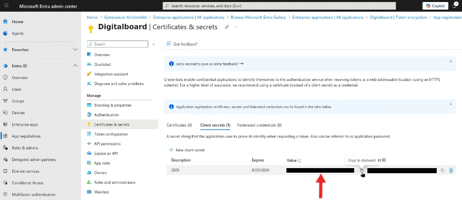Click Digitalboard | Token encryption breadcrumb

pyautogui.click(x=398, y=17)
